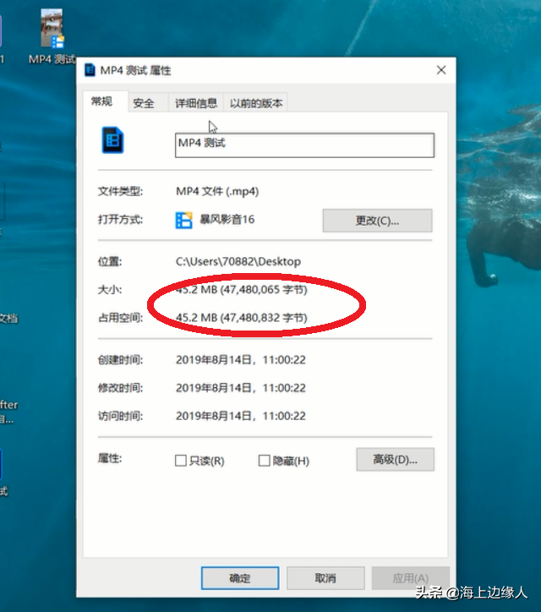541x612 pixels.
Task: Click the 应用(A) button
Action: pyautogui.click(x=411, y=578)
